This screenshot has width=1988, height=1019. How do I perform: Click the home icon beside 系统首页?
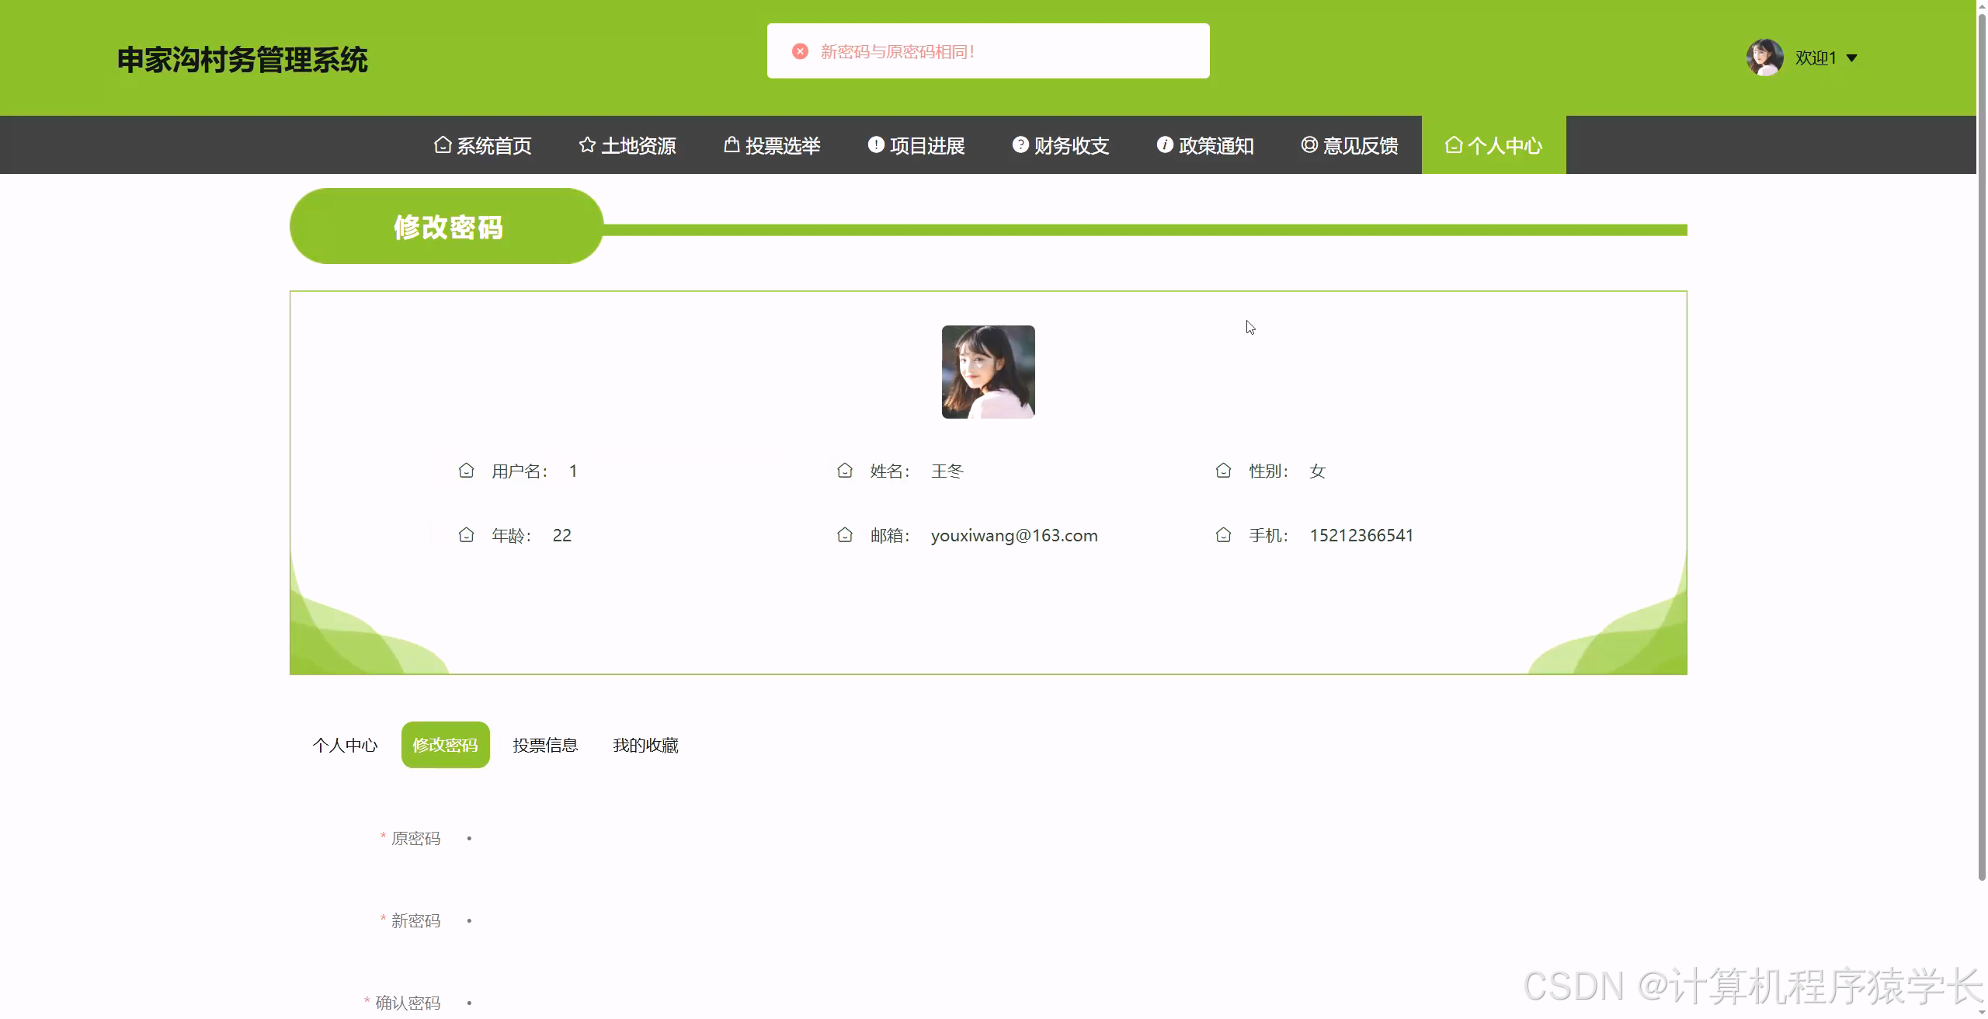pos(443,144)
